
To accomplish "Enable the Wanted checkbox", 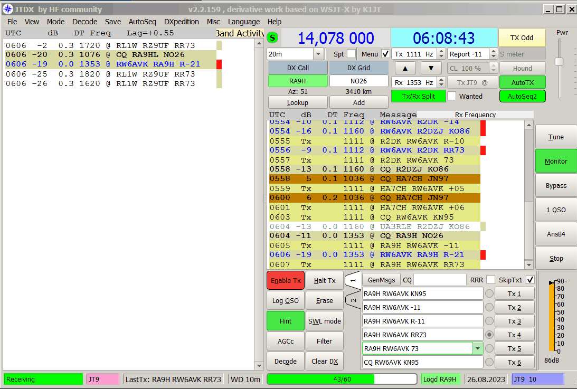I will [x=452, y=96].
